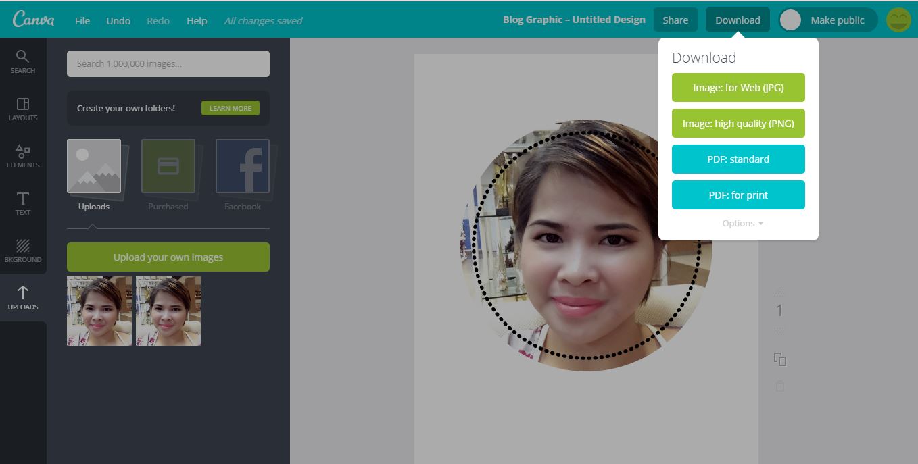Click Undo in the top bar
918x464 pixels.
tap(118, 20)
